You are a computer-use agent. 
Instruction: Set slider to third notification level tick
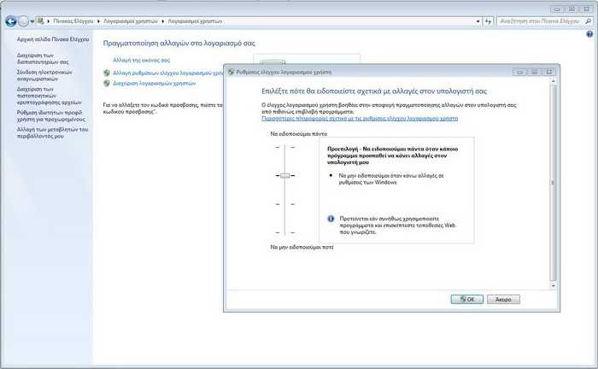point(284,204)
